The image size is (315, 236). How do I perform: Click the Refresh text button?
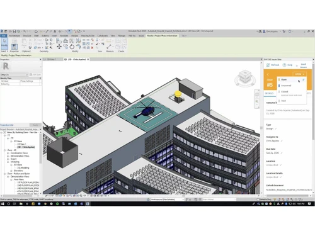(x=275, y=65)
